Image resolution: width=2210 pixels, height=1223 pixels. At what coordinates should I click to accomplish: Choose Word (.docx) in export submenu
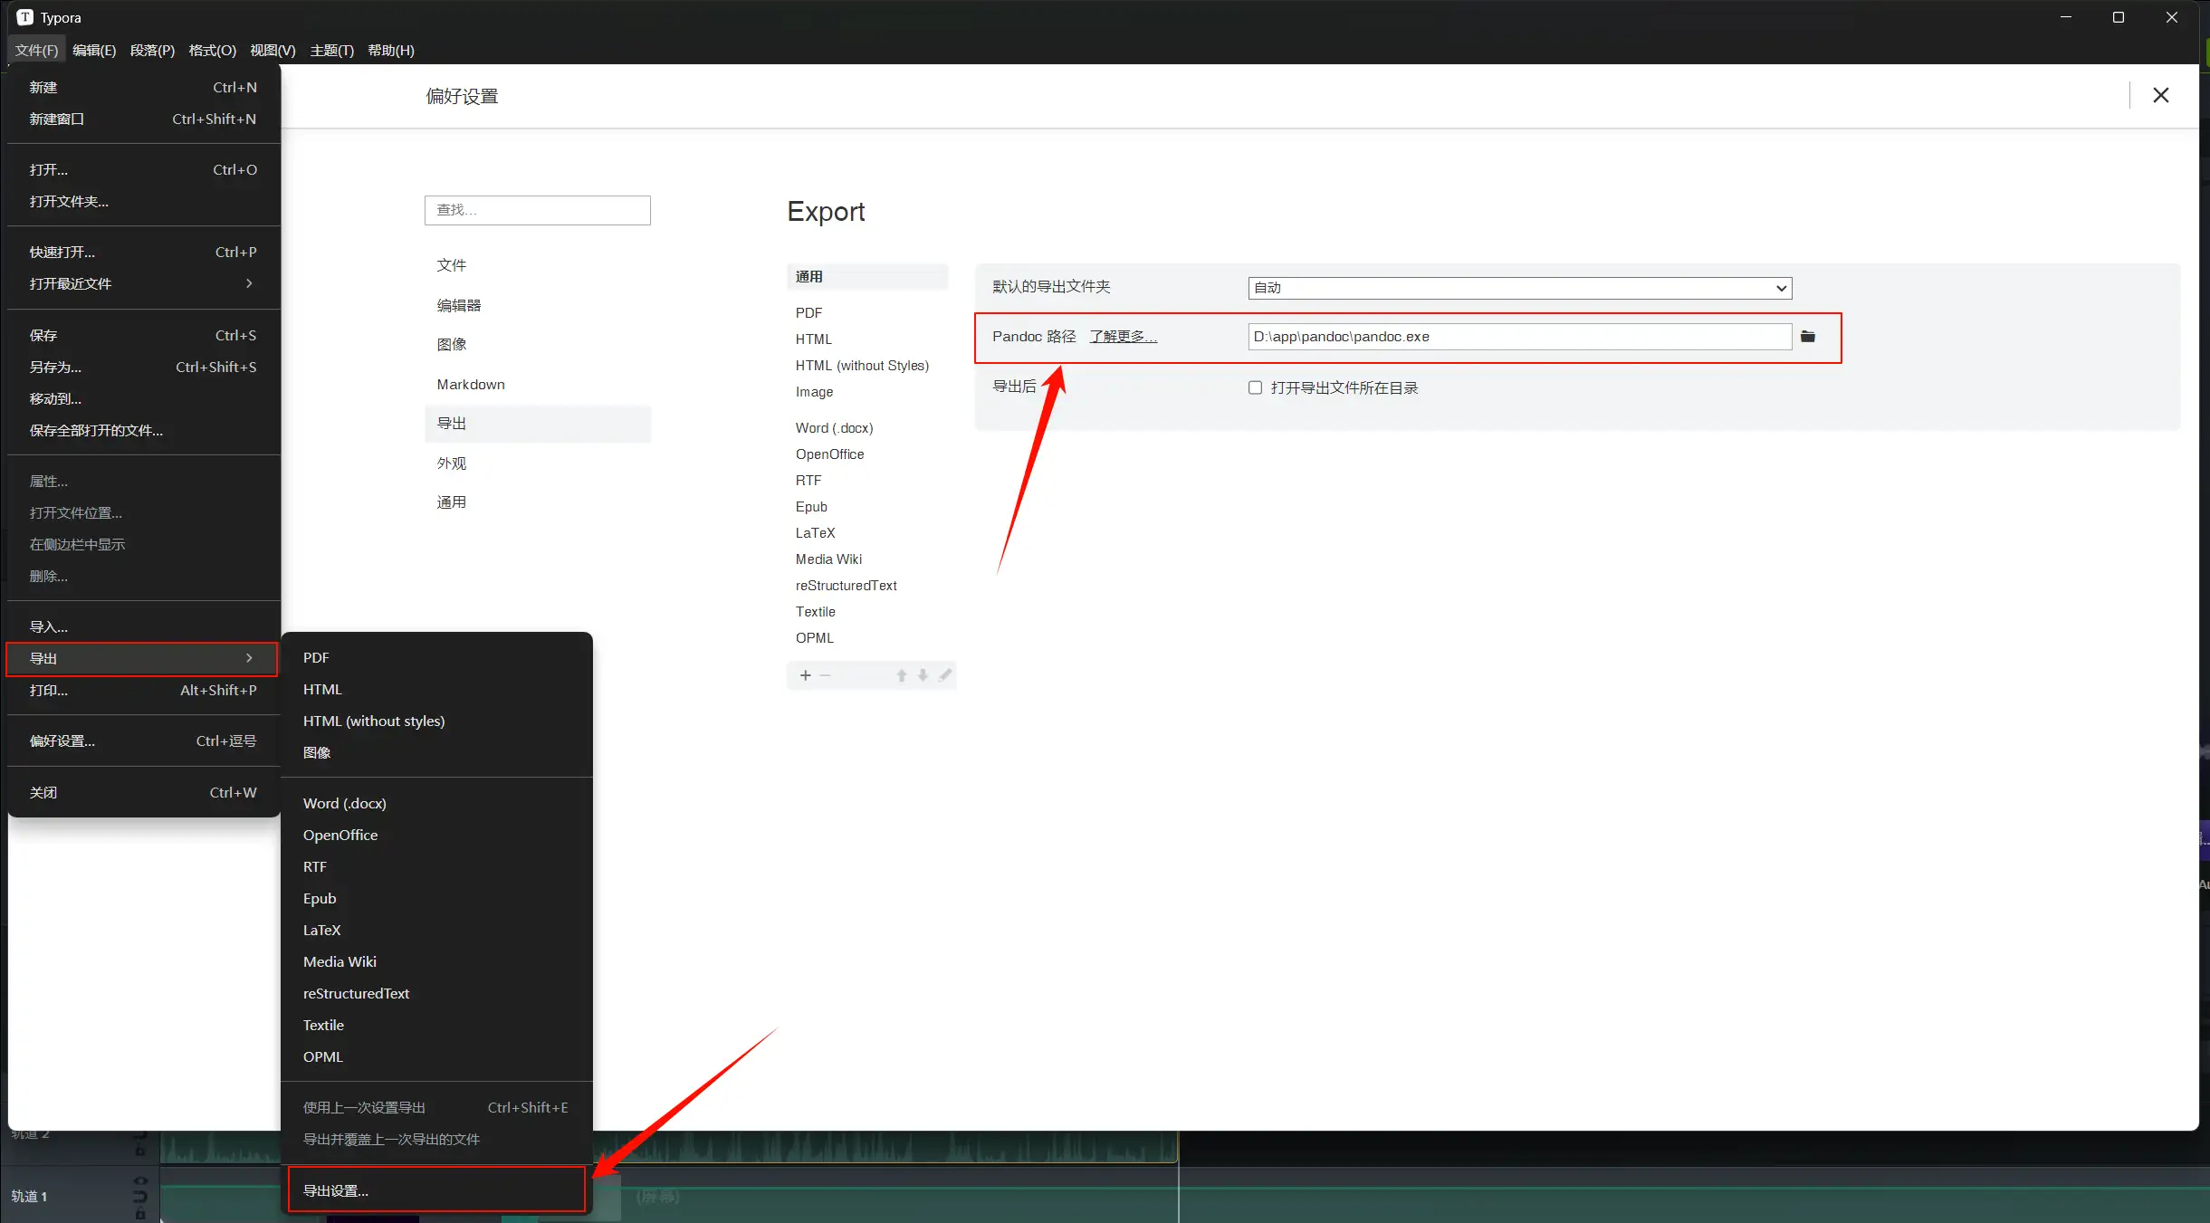click(x=345, y=803)
